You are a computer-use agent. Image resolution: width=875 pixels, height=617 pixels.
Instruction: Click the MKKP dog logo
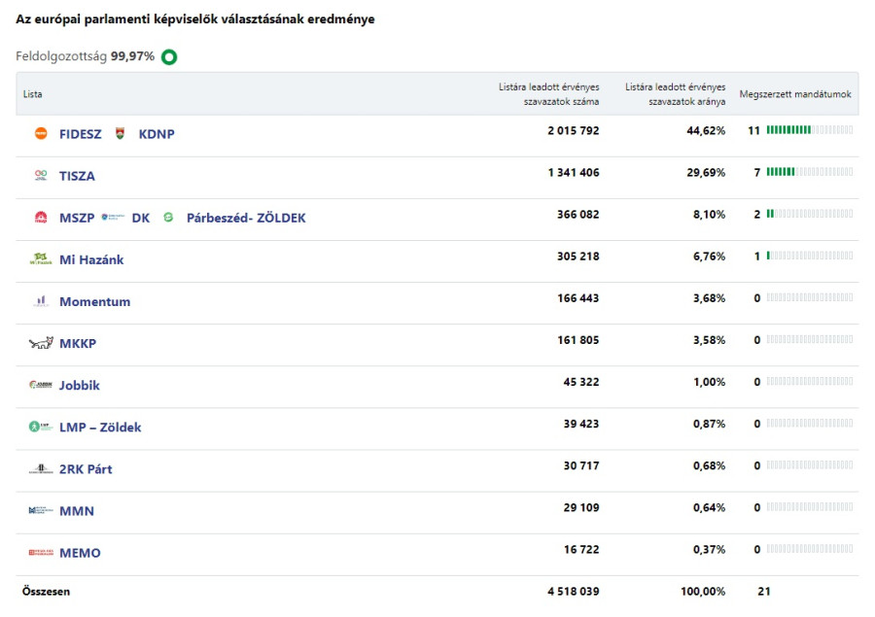[41, 343]
